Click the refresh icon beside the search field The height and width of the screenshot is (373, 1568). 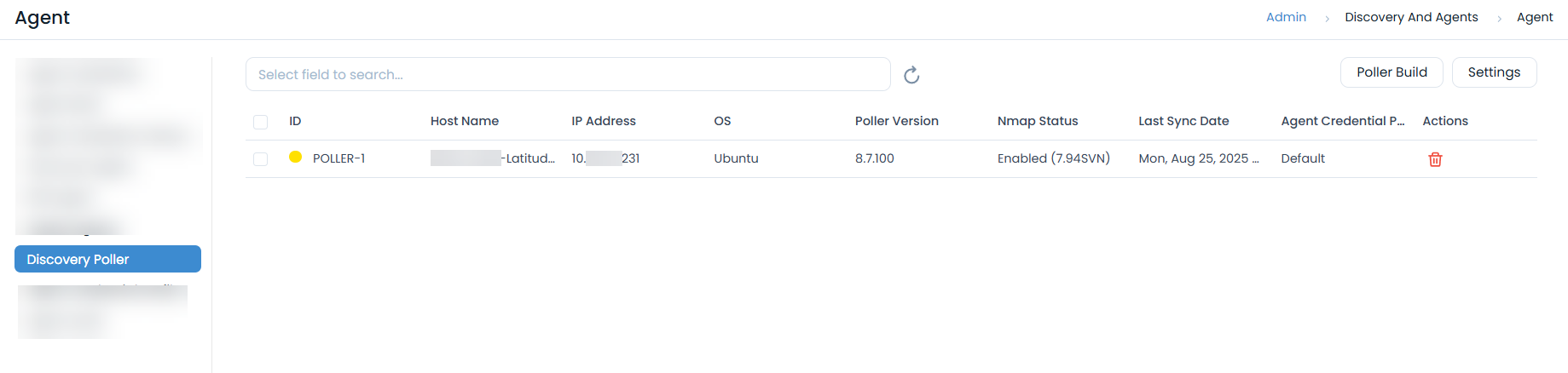[911, 75]
